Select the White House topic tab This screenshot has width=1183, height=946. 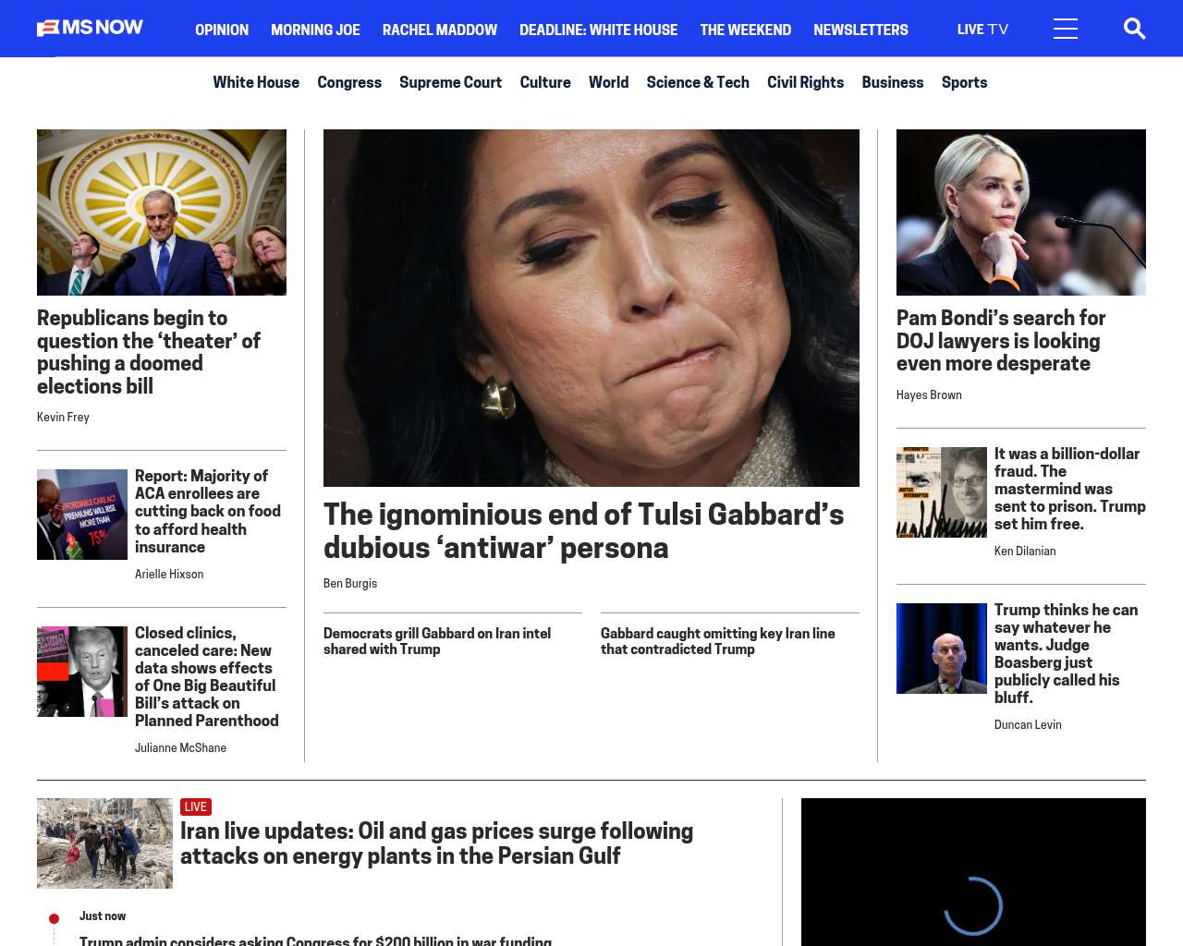click(x=256, y=82)
